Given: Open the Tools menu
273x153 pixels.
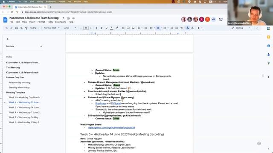Looking at the screenshot, I should pyautogui.click(x=50, y=22).
